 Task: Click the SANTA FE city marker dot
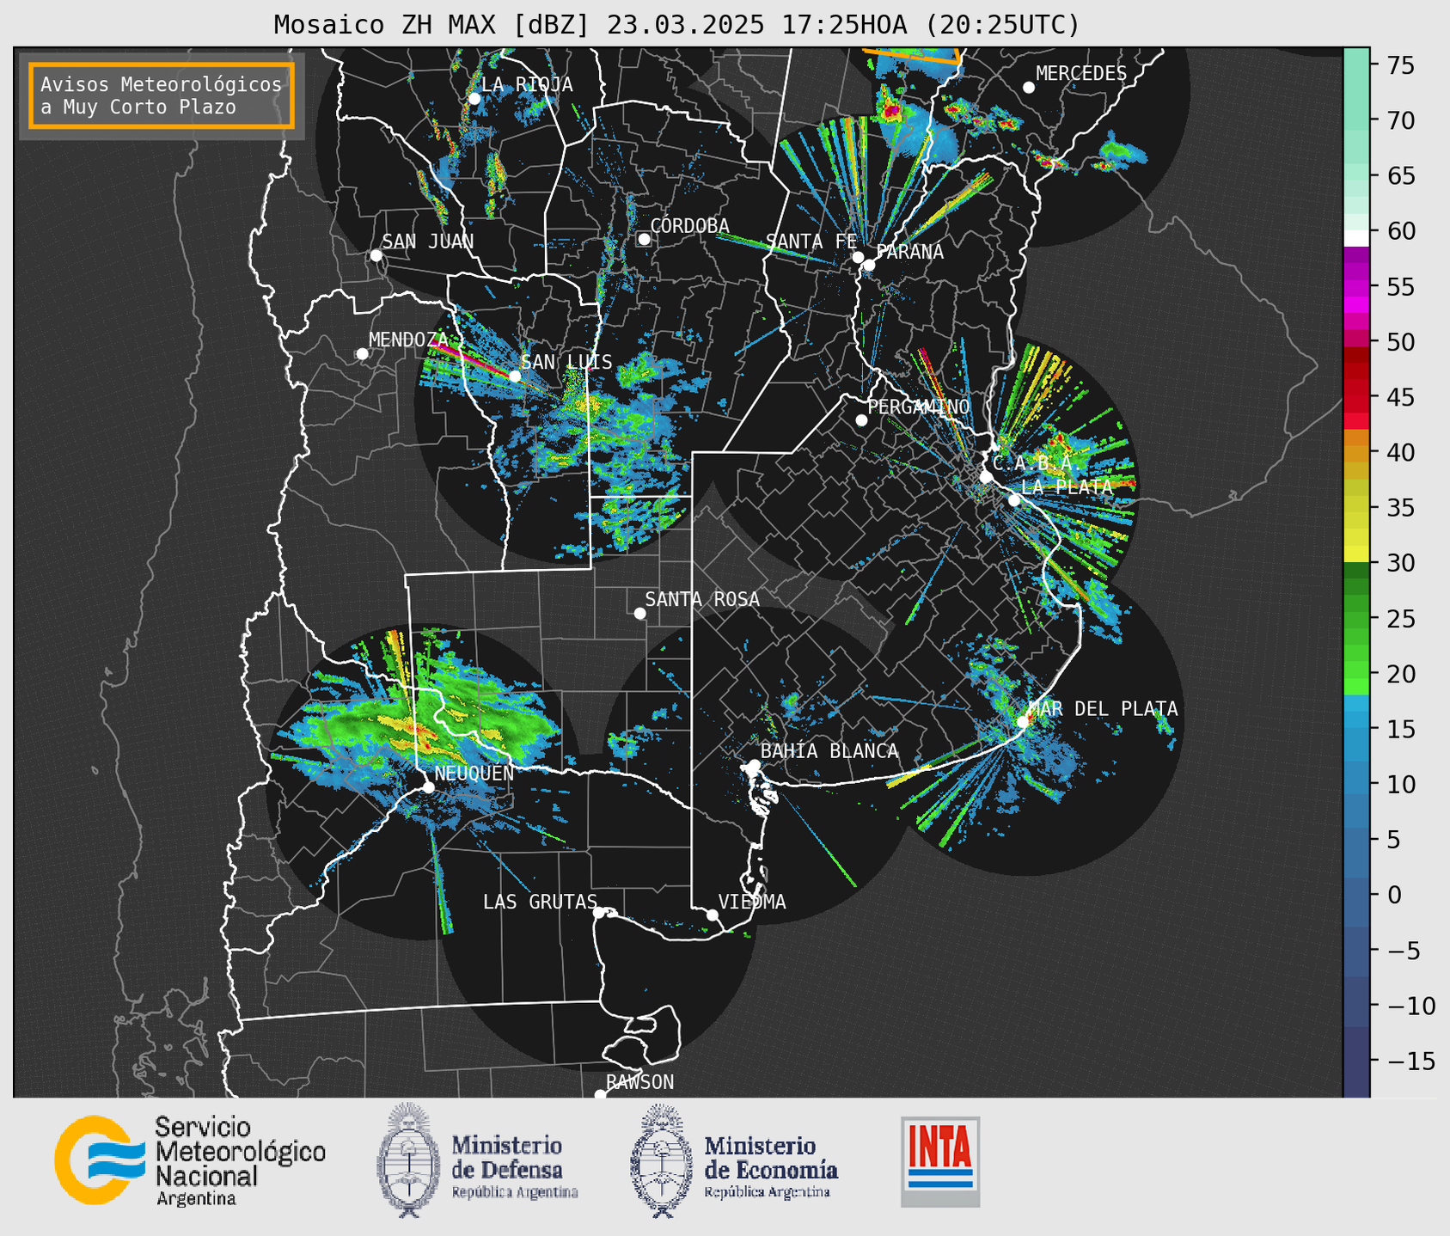[858, 257]
